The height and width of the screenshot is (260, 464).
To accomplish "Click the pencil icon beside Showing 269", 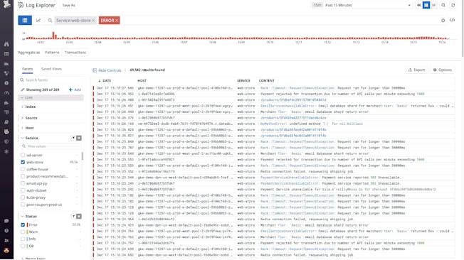I will coord(23,90).
